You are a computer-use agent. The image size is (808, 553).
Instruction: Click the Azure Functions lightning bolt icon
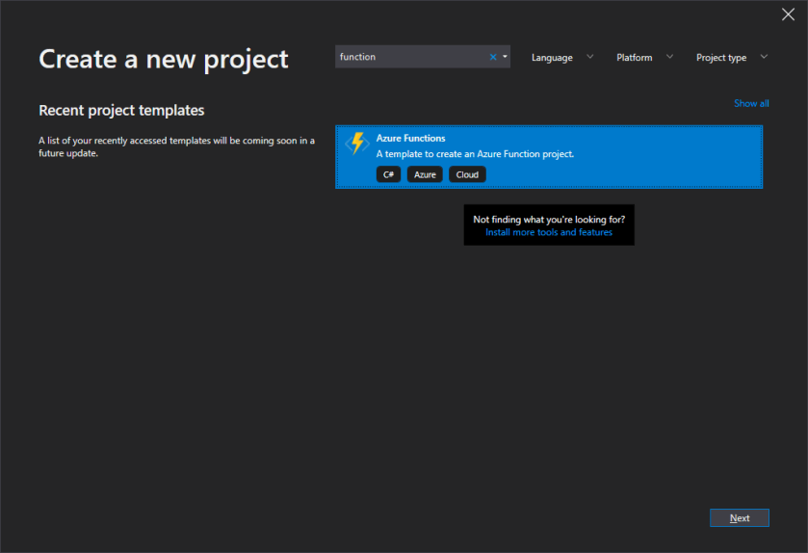tap(357, 144)
